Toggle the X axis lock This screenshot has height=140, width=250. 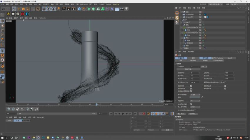pyautogui.click(x=44, y=9)
